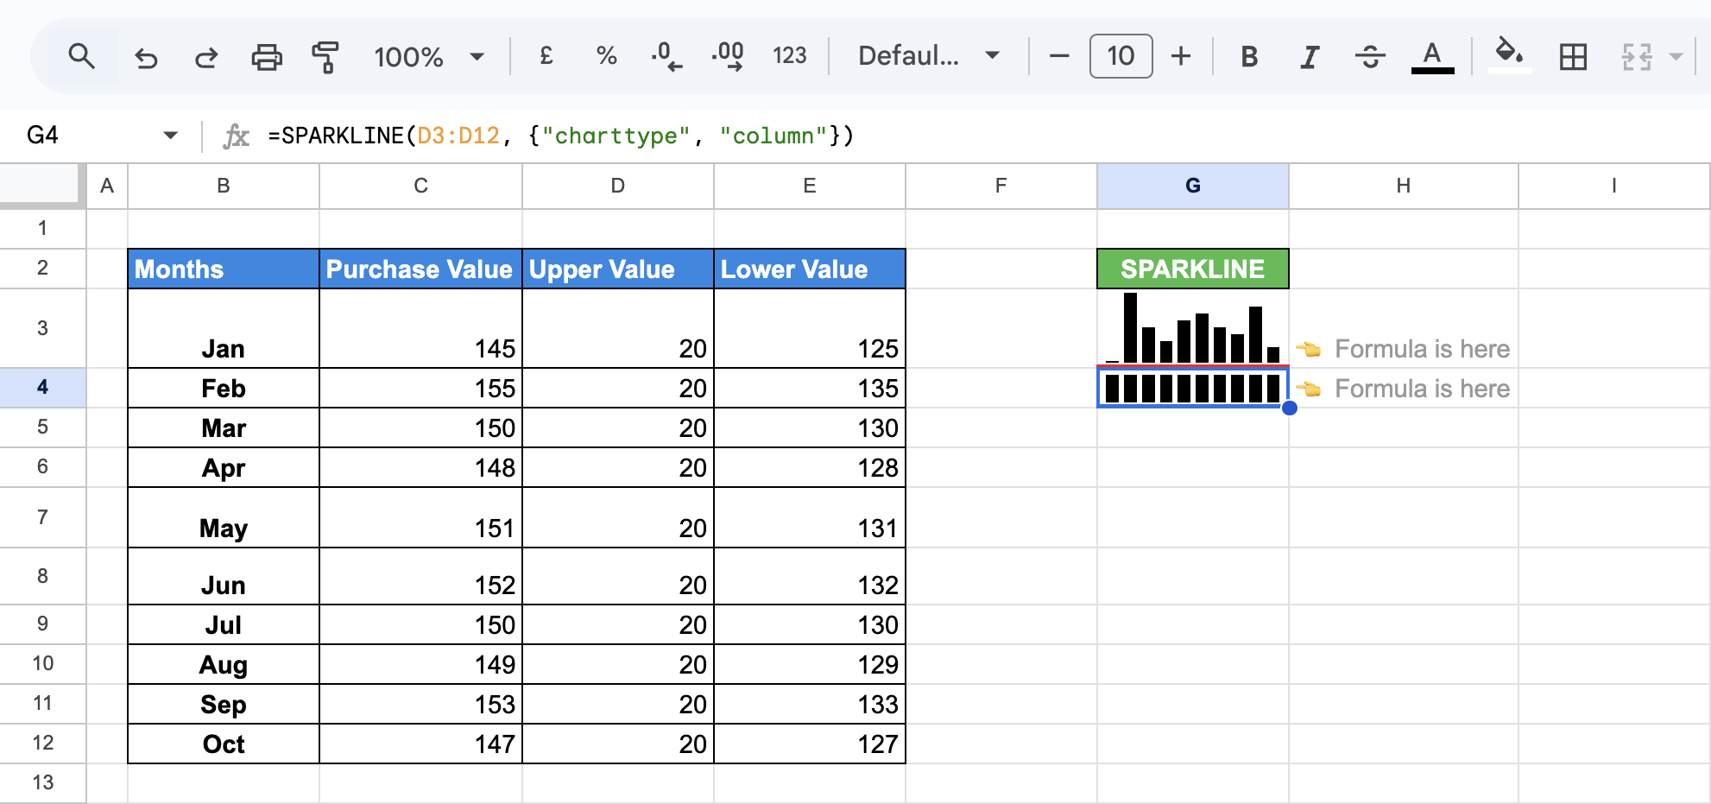Toggle strikethrough formatting

[1370, 57]
